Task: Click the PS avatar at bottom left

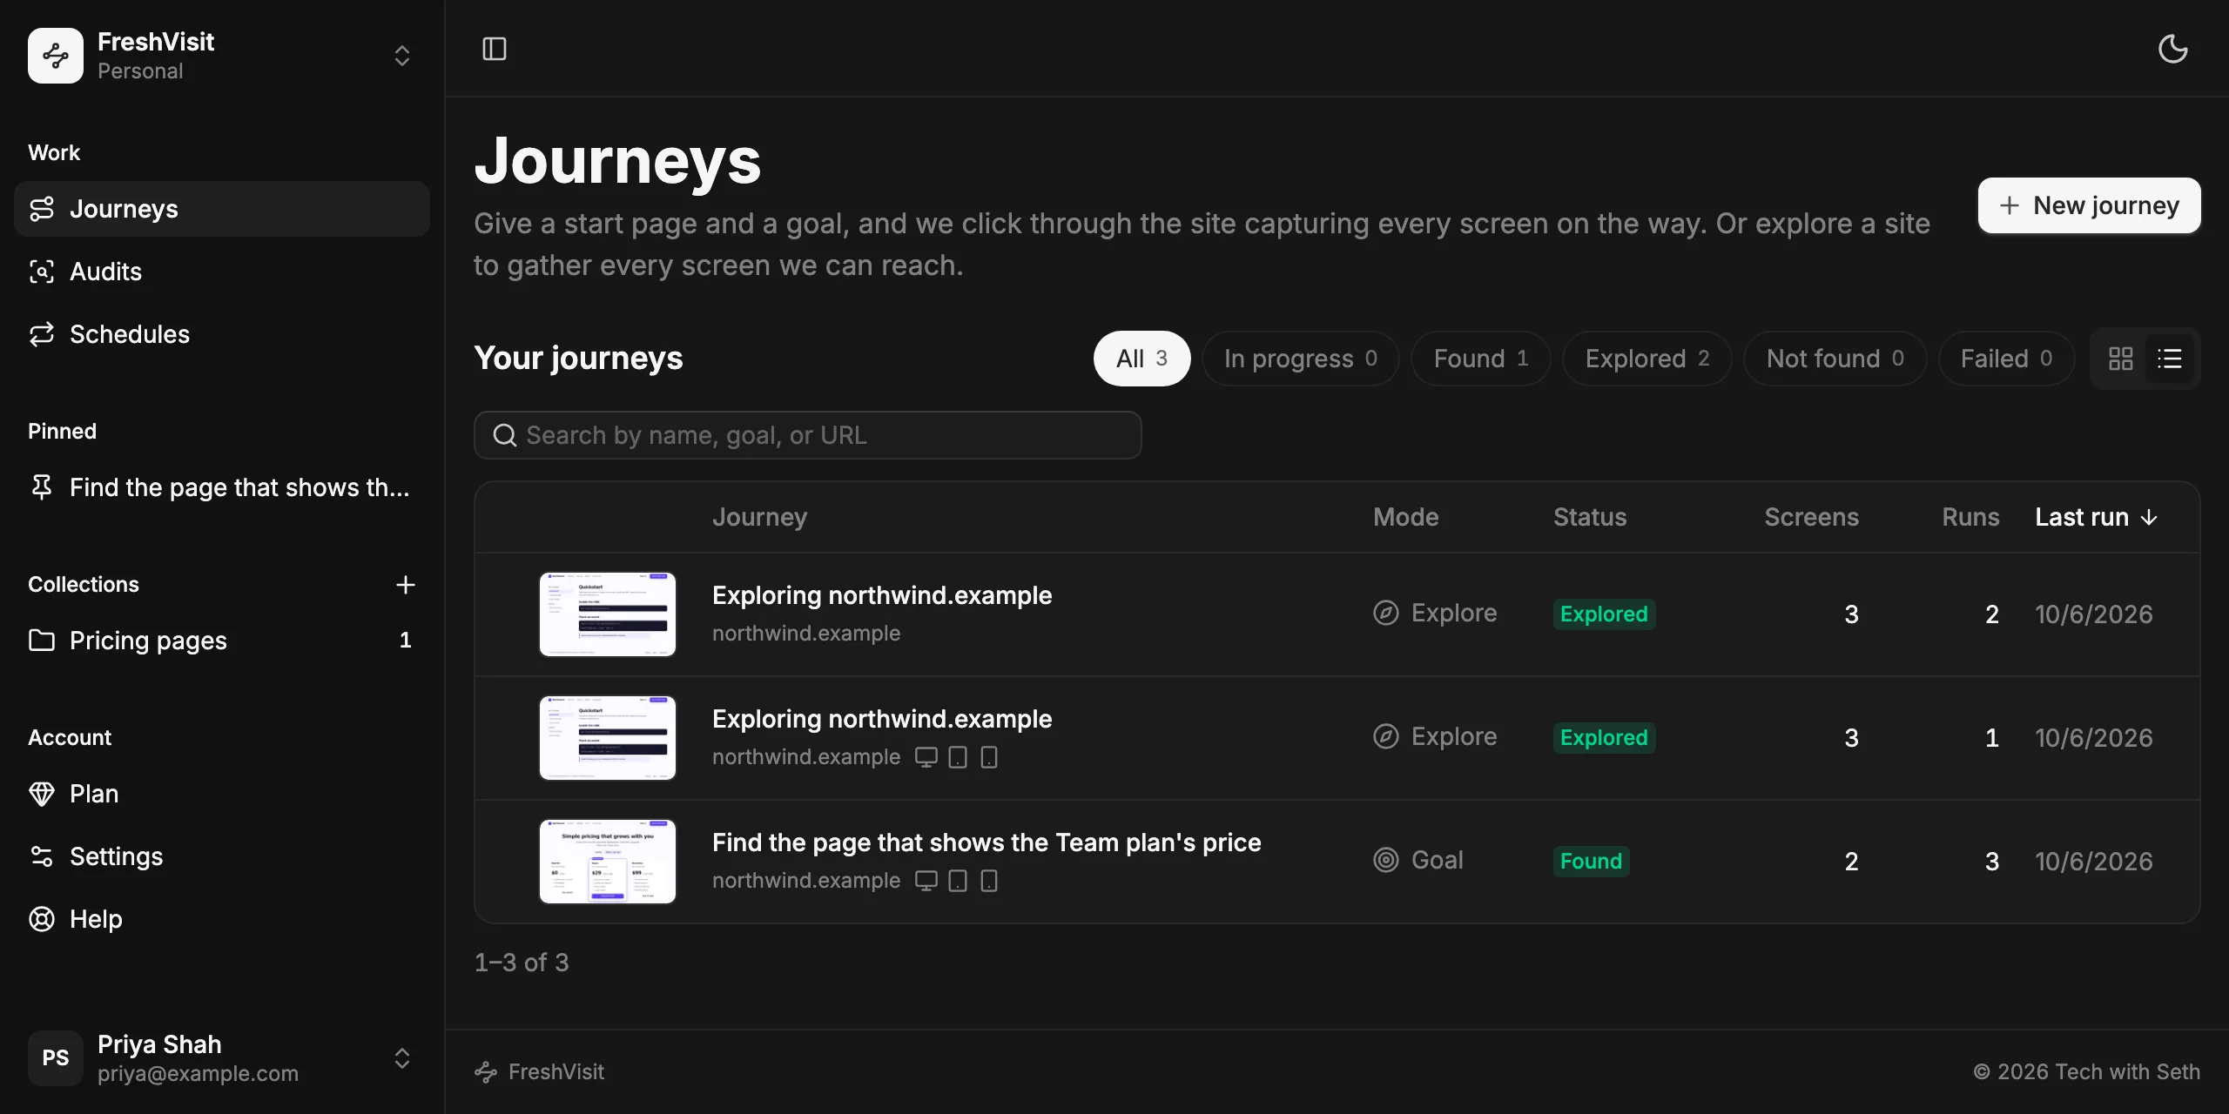Action: (56, 1058)
